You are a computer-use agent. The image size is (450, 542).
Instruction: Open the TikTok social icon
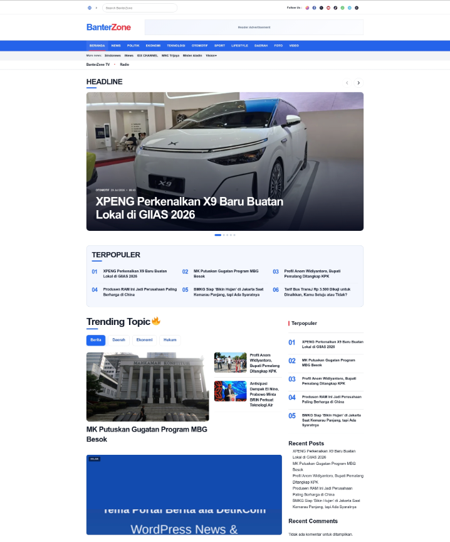tap(335, 8)
